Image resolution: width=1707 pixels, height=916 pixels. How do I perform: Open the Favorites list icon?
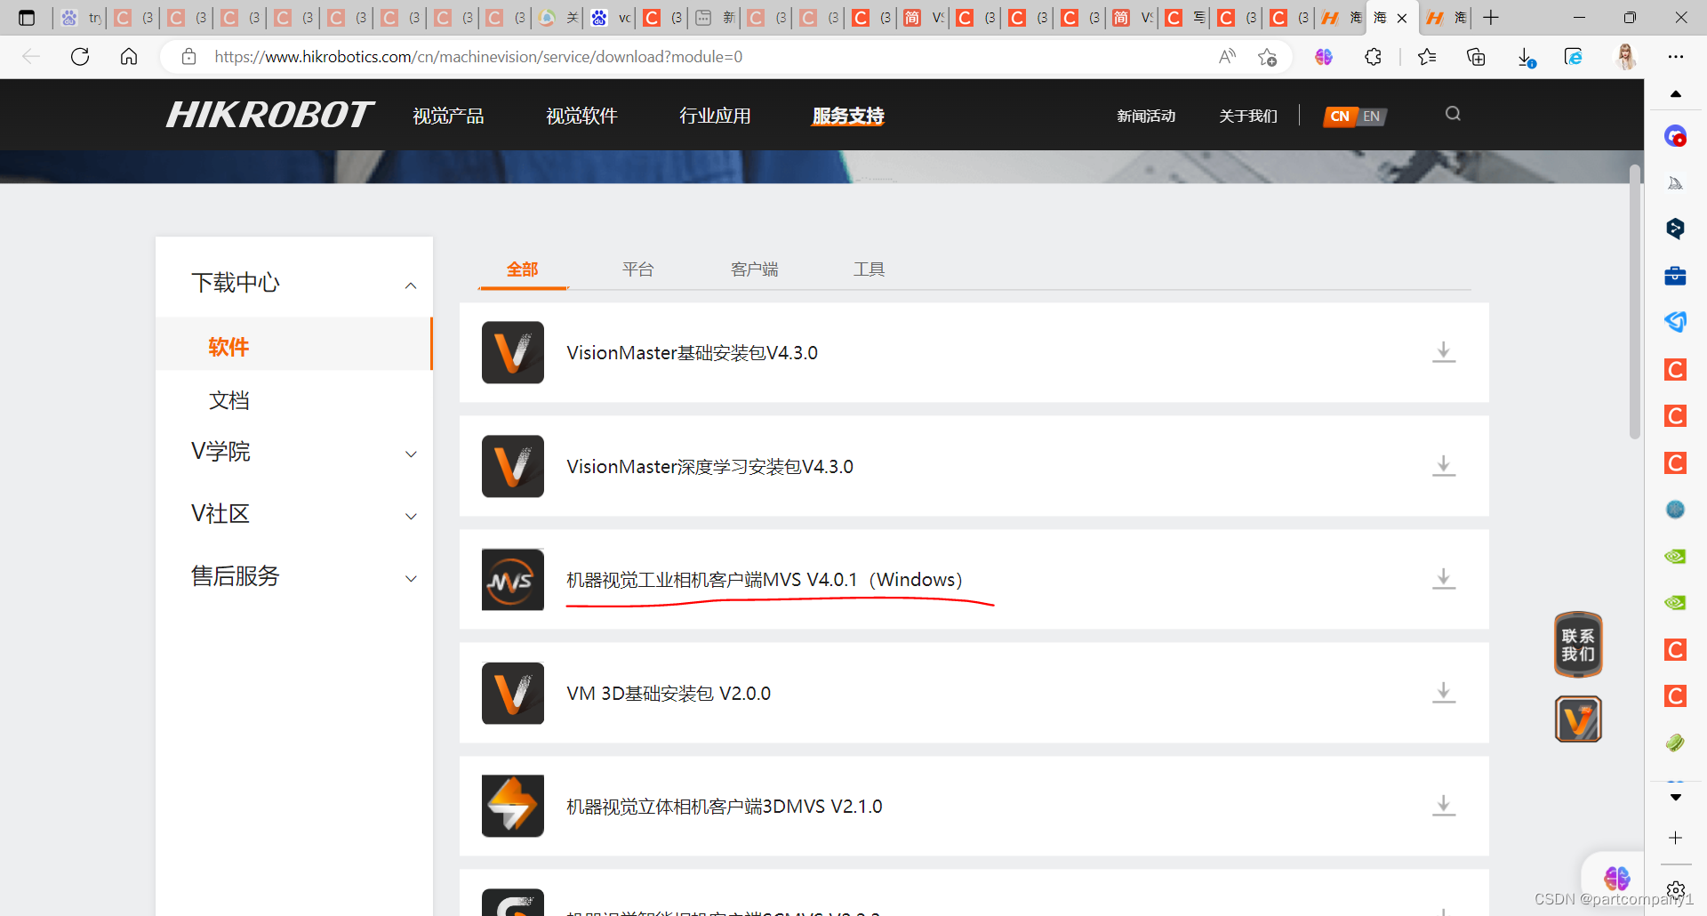pos(1427,57)
